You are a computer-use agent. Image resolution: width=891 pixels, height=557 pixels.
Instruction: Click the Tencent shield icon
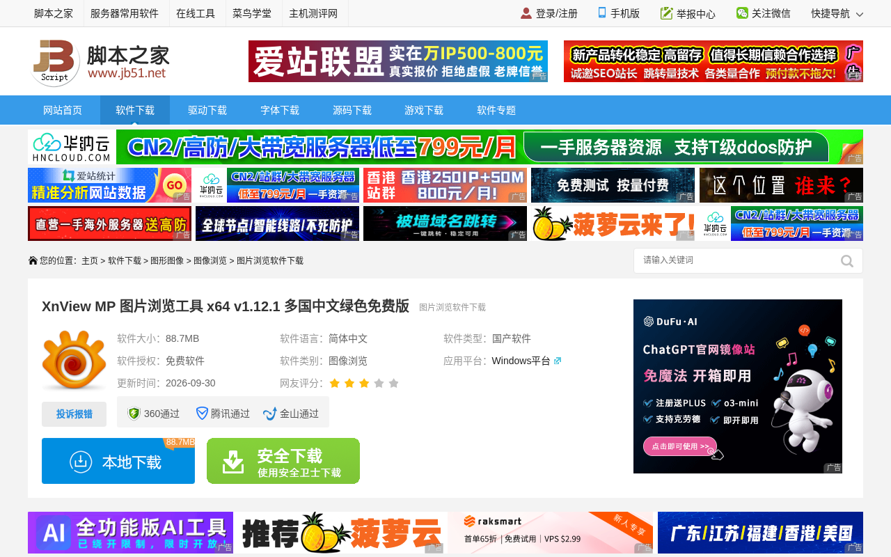coord(202,414)
